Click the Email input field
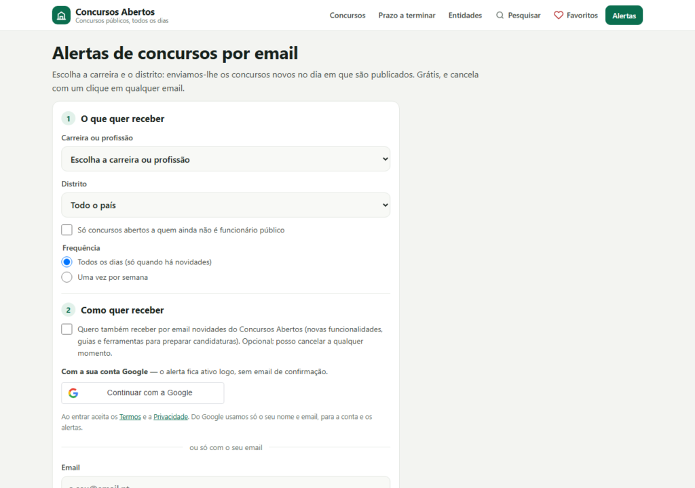Viewport: 695px width, 488px height. tap(225, 483)
